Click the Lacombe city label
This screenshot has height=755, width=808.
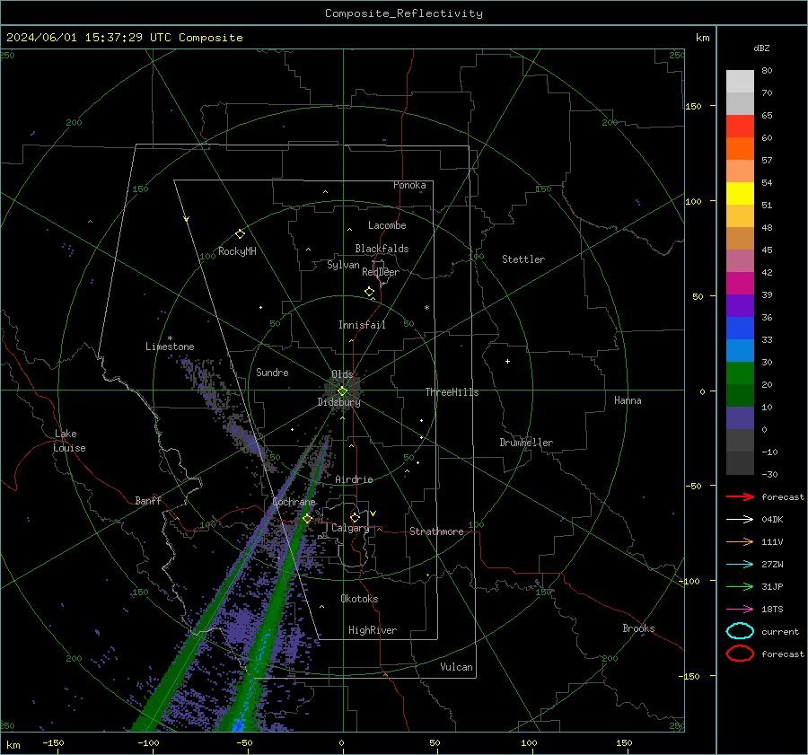[387, 225]
